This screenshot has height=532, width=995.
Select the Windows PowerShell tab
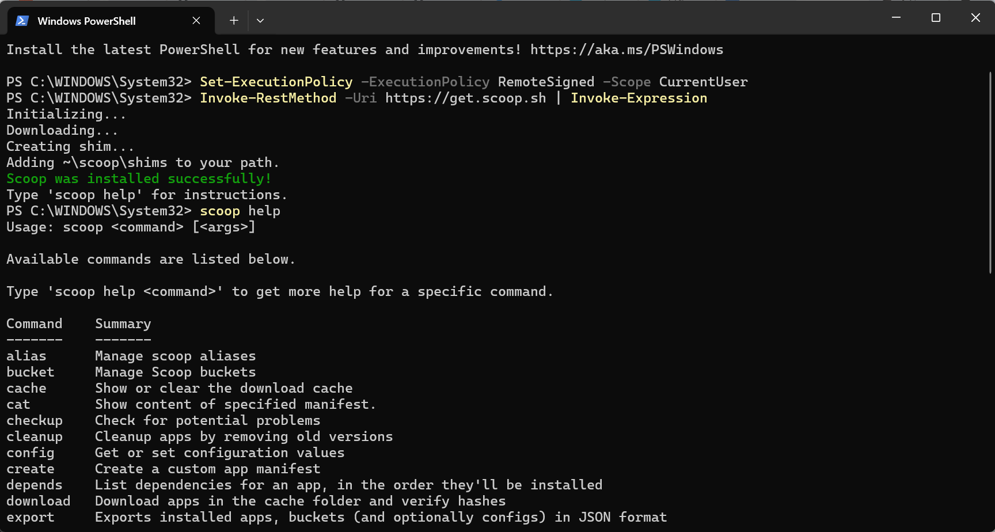tap(111, 21)
